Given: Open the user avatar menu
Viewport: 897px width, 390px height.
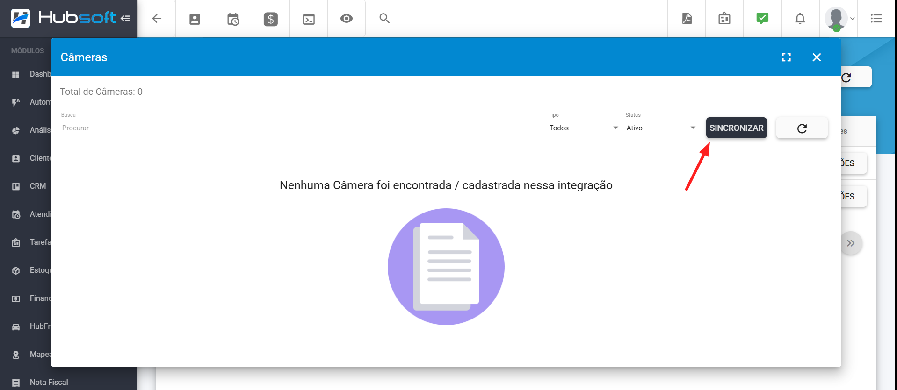Looking at the screenshot, I should point(839,19).
